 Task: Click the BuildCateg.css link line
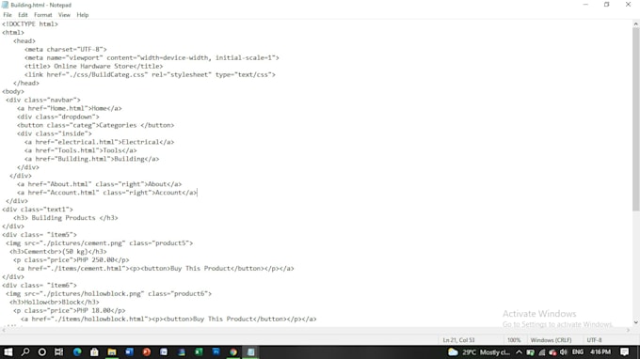[150, 74]
